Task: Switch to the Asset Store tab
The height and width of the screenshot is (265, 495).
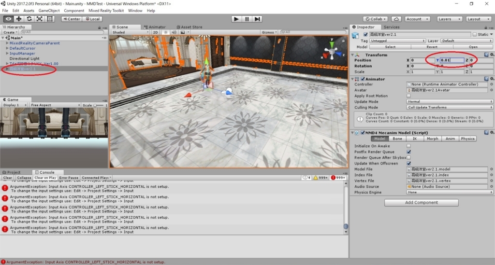Action: coord(189,27)
